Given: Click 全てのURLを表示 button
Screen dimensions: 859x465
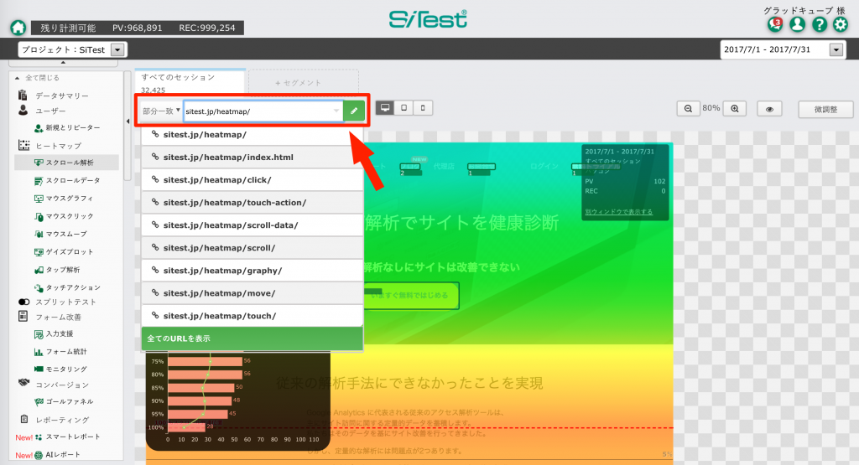Looking at the screenshot, I should (x=252, y=338).
